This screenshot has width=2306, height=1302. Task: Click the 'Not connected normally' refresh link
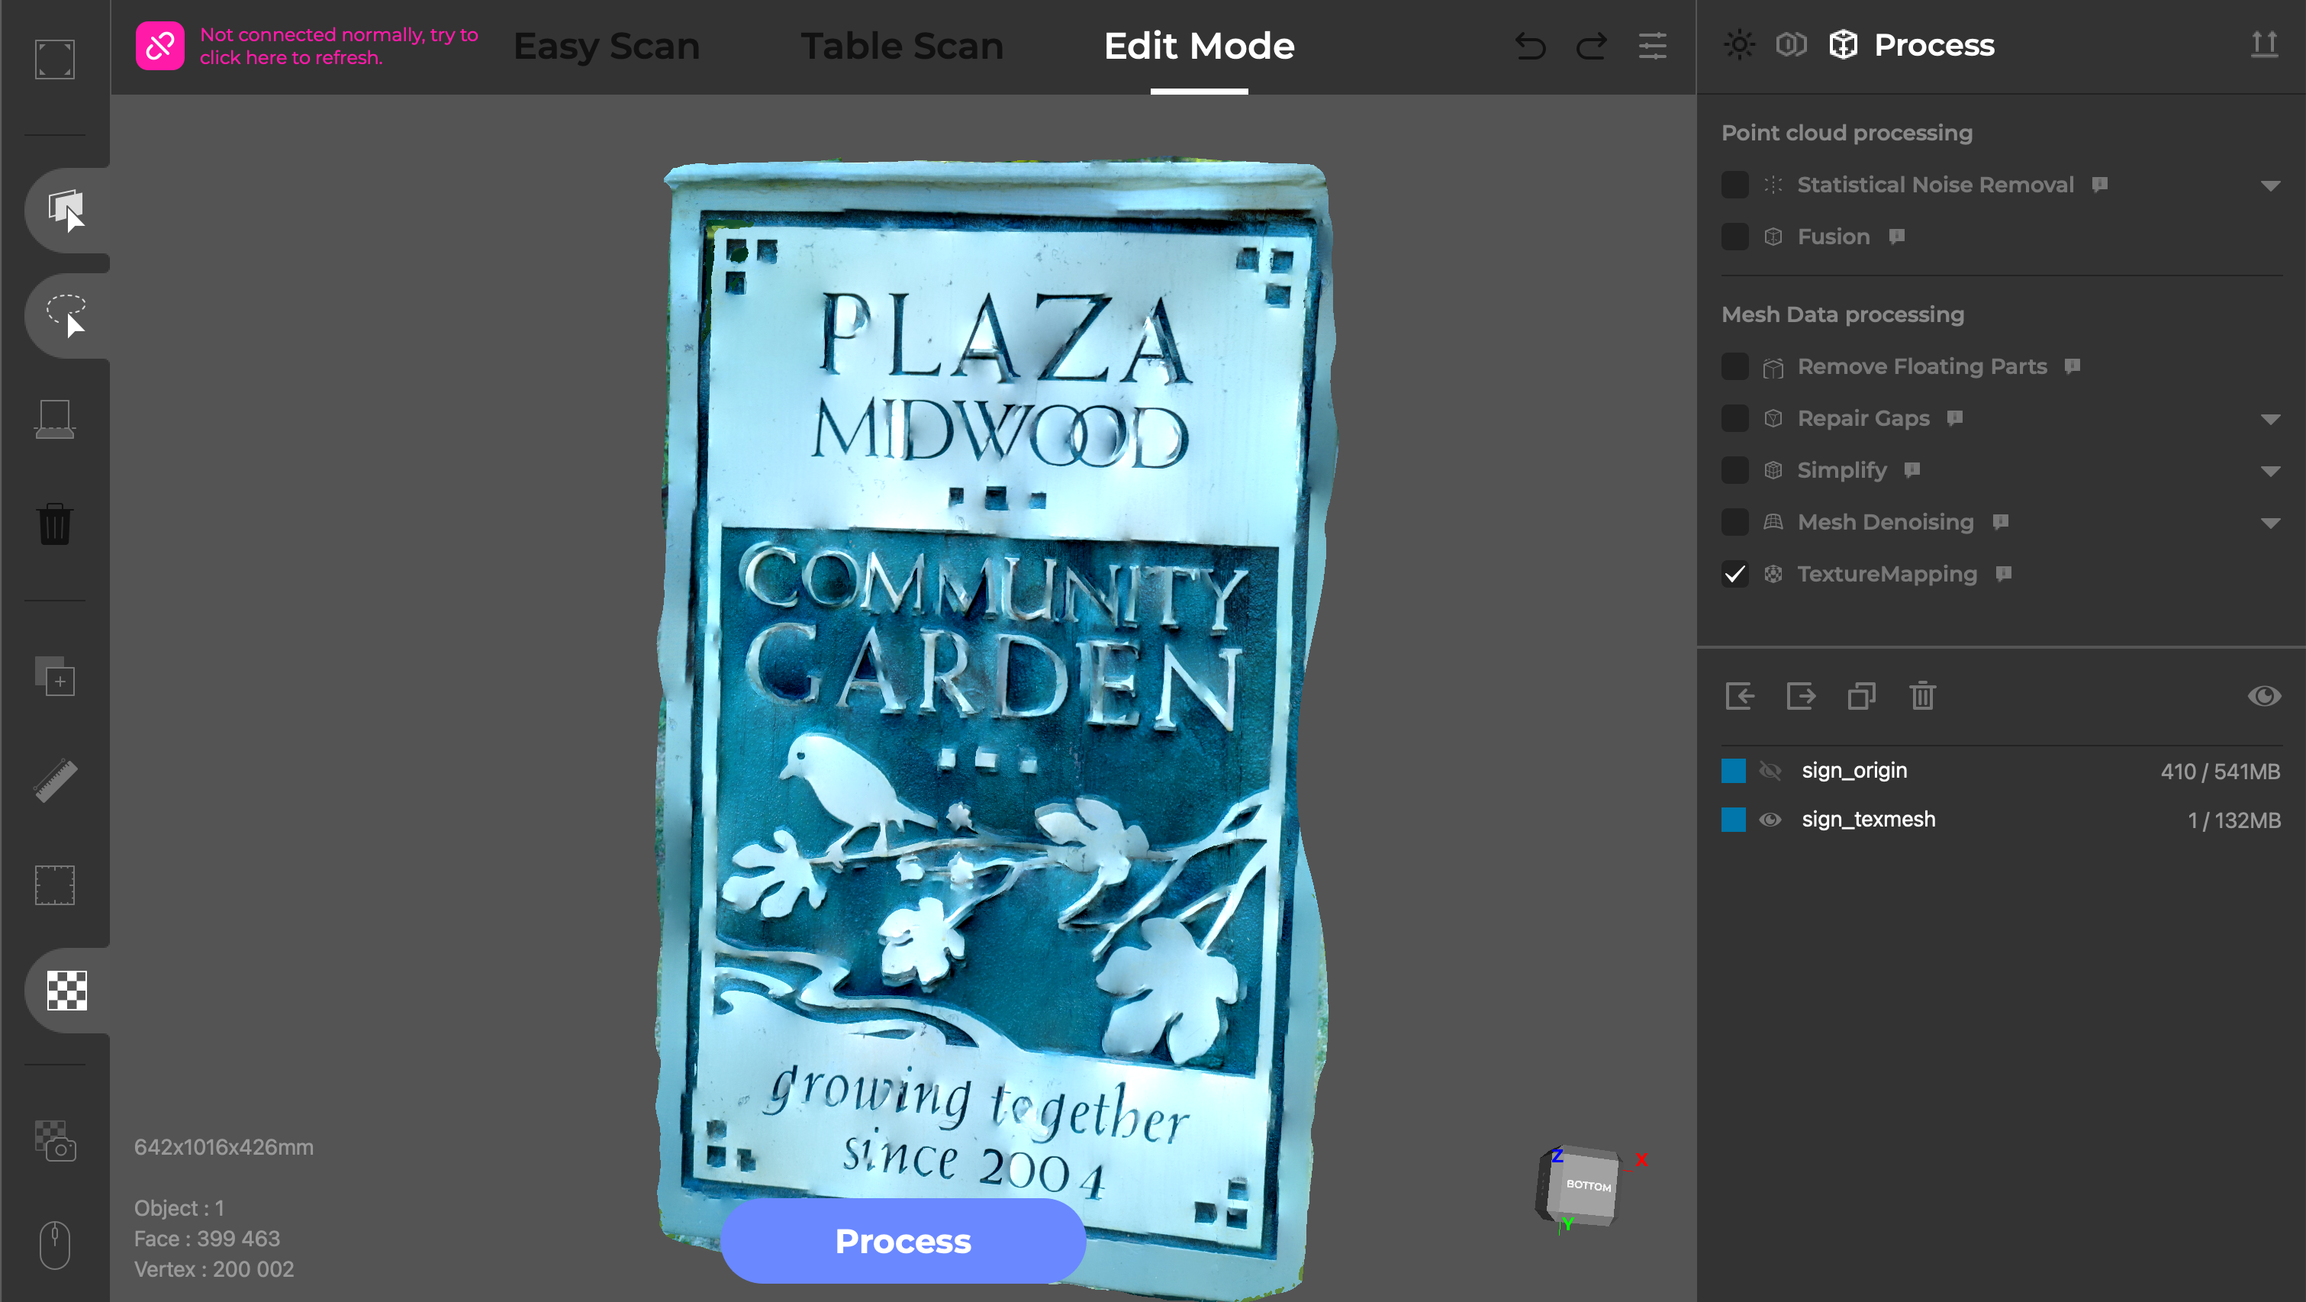pos(338,46)
